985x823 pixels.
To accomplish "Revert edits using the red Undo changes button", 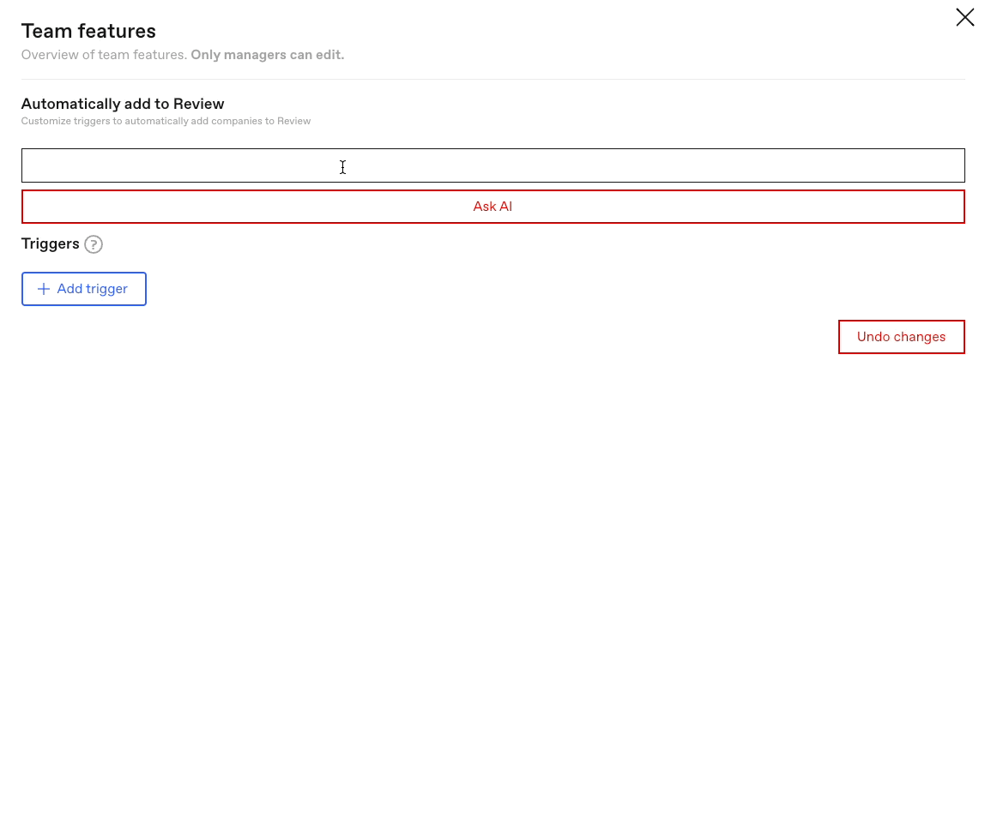I will [x=901, y=337].
